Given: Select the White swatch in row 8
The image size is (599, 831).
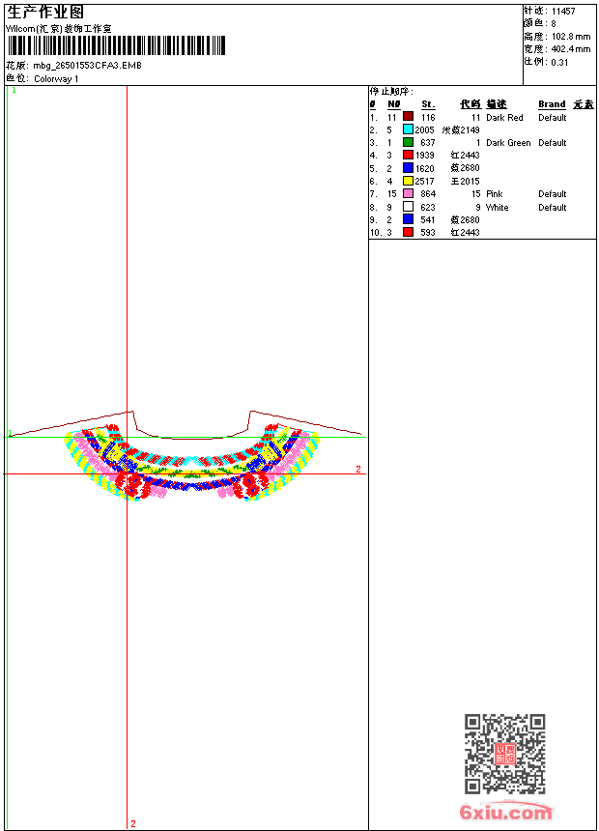Looking at the screenshot, I should pyautogui.click(x=408, y=207).
